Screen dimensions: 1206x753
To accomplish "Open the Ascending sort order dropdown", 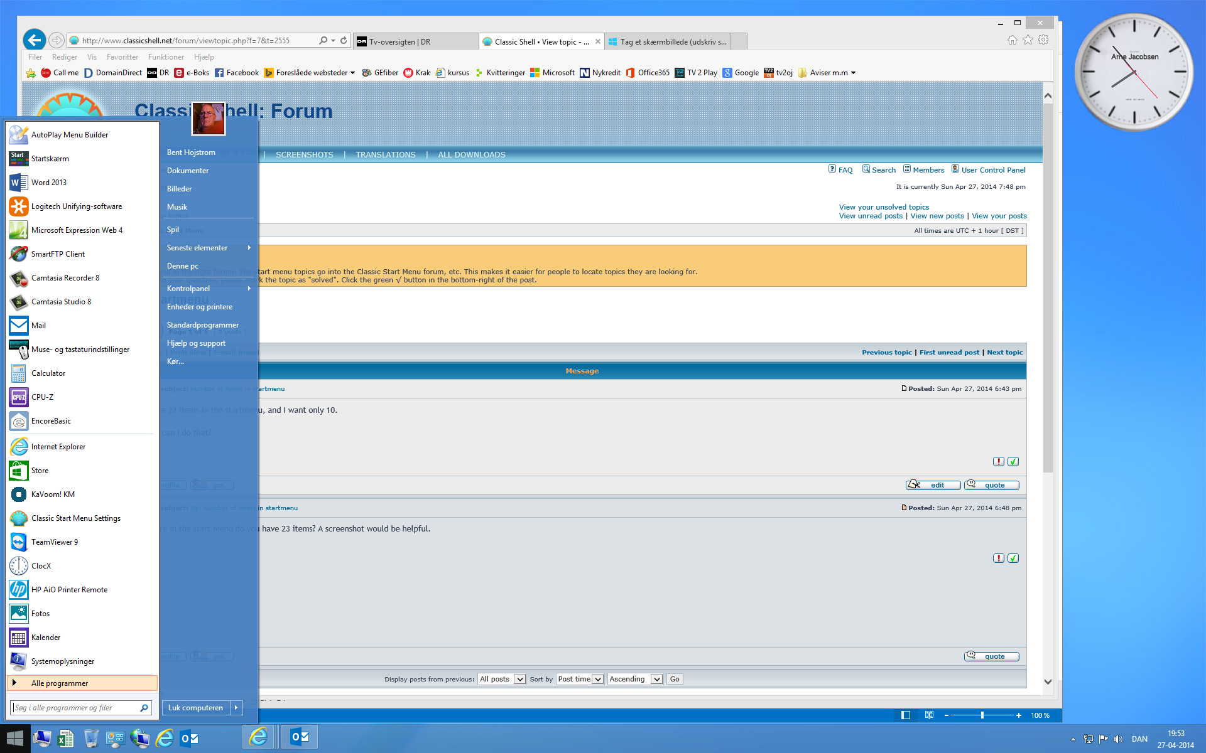I will pyautogui.click(x=634, y=679).
